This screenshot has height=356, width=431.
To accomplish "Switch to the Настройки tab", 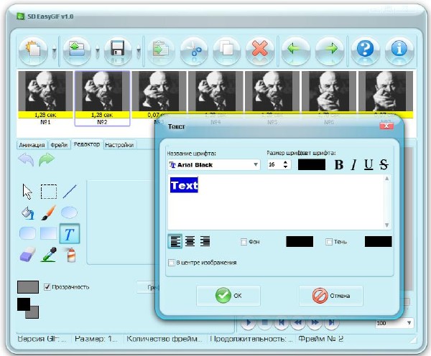I will point(119,145).
